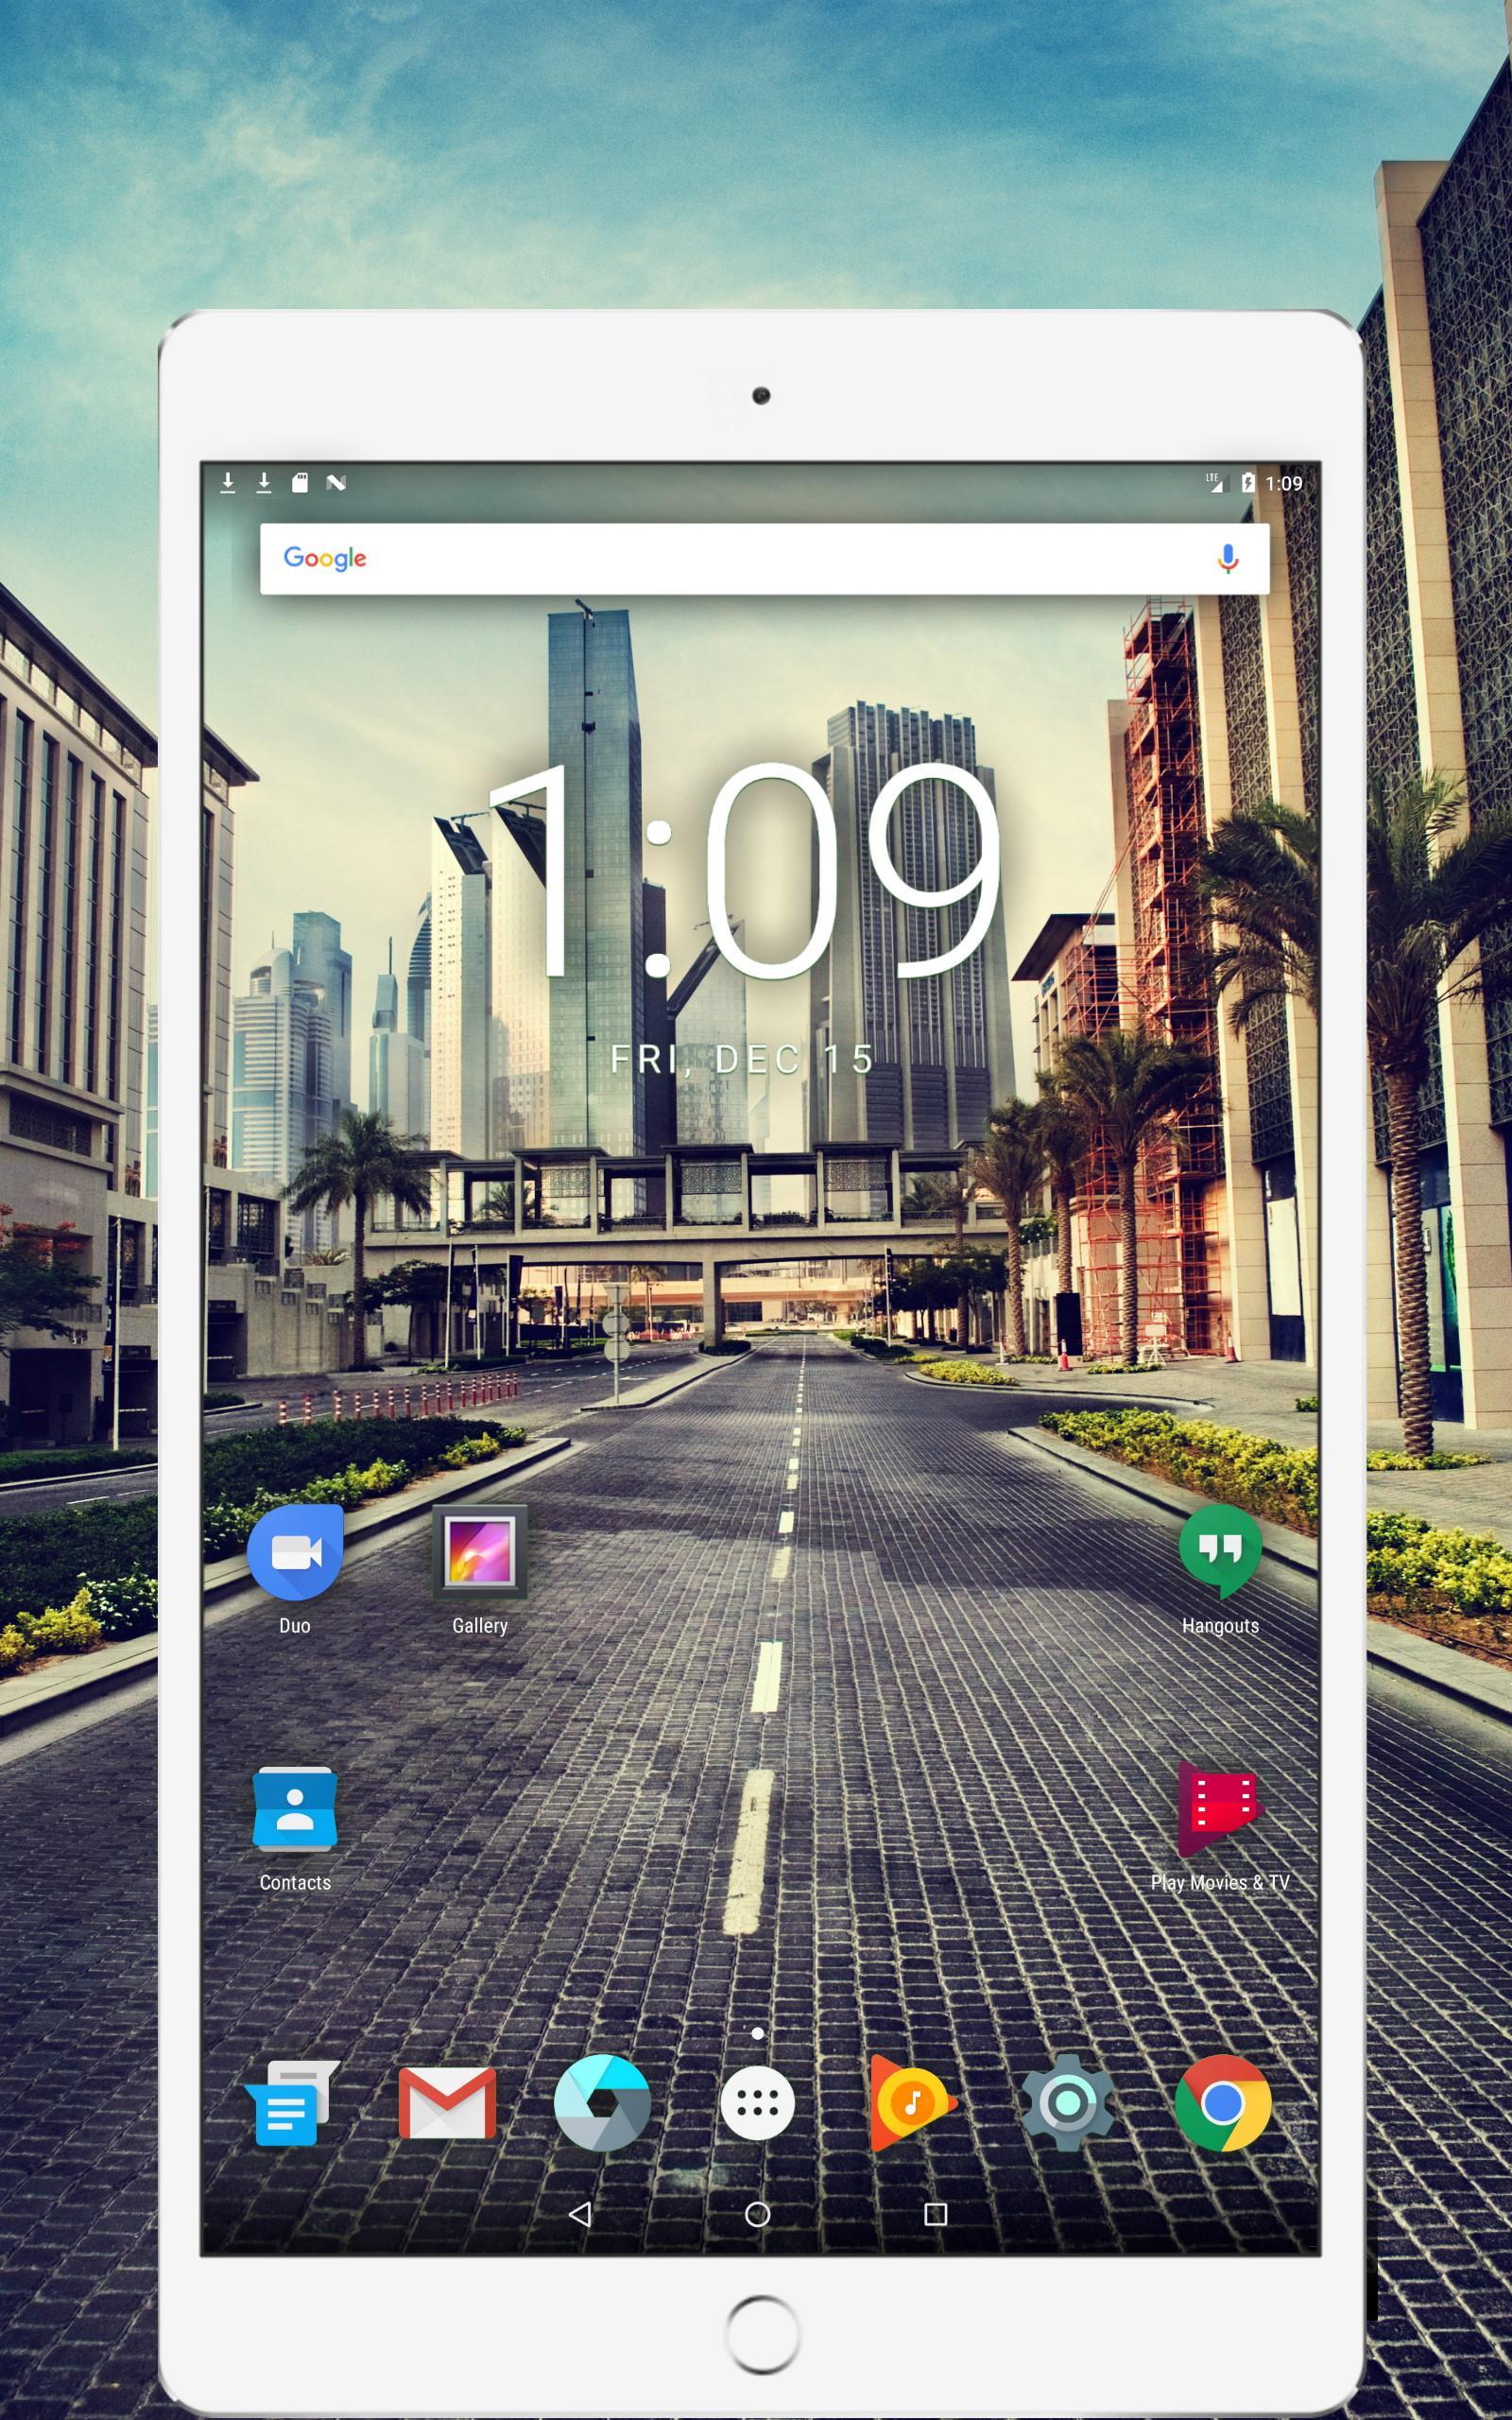This screenshot has width=1512, height=2420.
Task: Tap the Android N notification icon
Action: [x=336, y=483]
